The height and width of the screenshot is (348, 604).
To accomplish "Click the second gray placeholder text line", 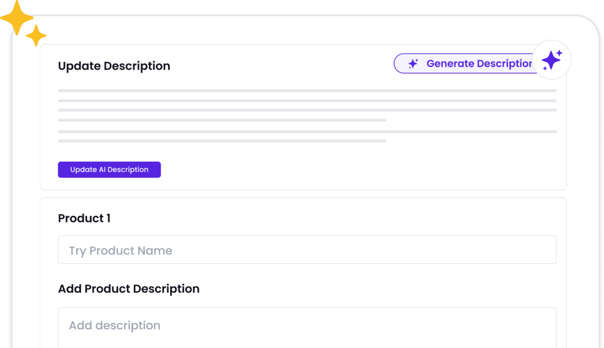I will (307, 100).
